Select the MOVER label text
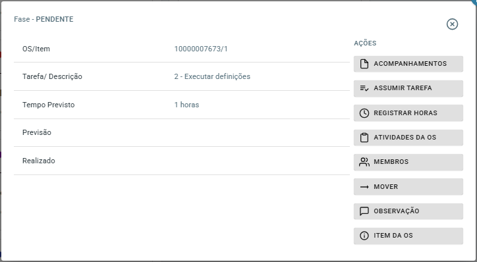477x262 pixels. [x=385, y=186]
